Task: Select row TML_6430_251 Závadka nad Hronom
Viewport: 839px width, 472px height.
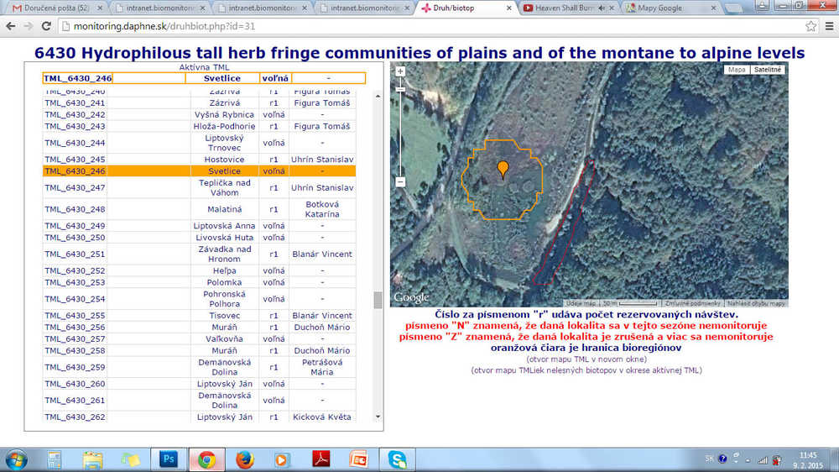Action: pos(199,254)
